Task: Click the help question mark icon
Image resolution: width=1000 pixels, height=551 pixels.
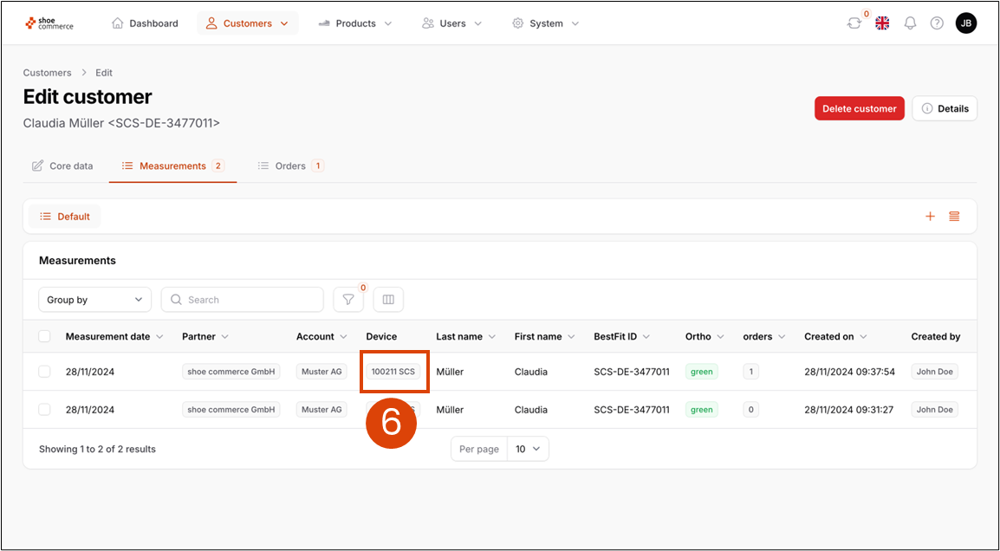Action: [x=937, y=23]
